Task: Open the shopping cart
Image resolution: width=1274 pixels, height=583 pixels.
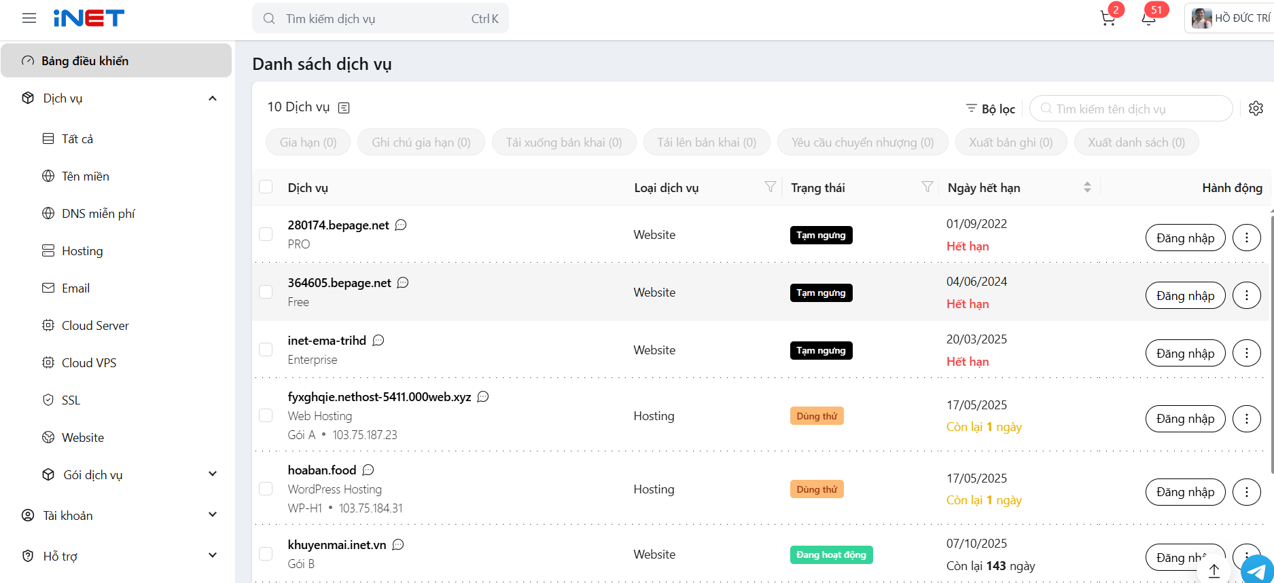Action: (1108, 18)
